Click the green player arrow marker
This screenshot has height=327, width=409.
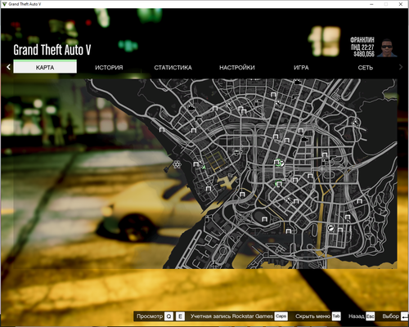(x=204, y=167)
